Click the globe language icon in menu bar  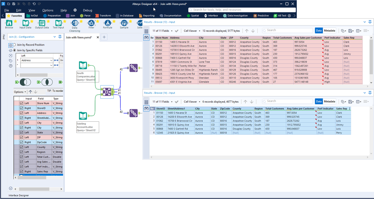[75, 10]
